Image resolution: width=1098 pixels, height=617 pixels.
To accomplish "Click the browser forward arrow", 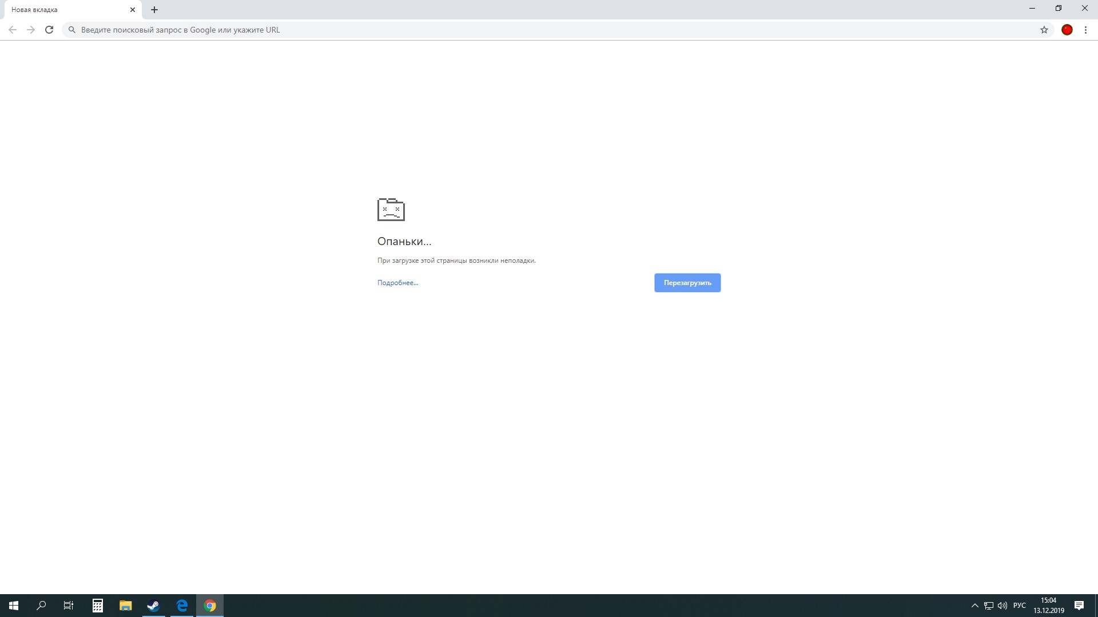I will click(31, 30).
